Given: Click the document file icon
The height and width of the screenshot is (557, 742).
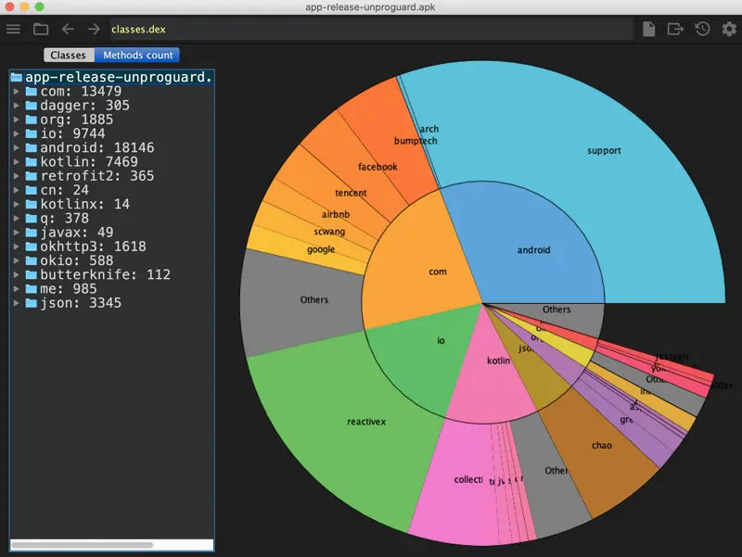Looking at the screenshot, I should pos(648,30).
